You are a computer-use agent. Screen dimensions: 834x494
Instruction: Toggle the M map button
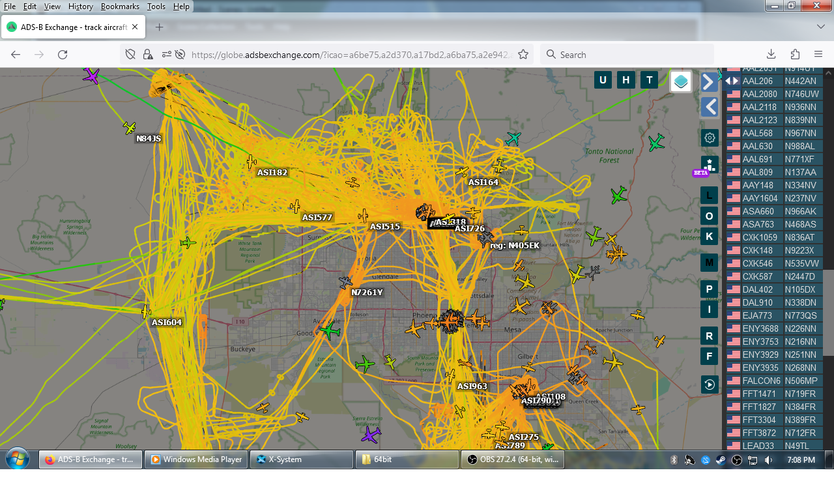[710, 263]
